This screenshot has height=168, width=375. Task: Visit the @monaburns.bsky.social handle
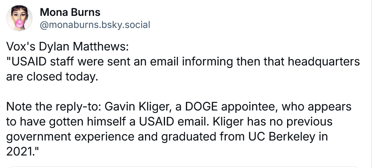coord(95,25)
